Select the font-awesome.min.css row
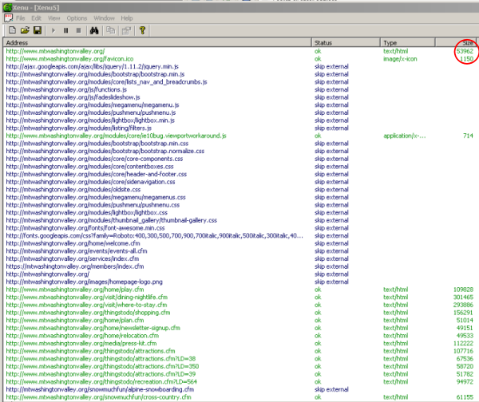 (x=239, y=228)
